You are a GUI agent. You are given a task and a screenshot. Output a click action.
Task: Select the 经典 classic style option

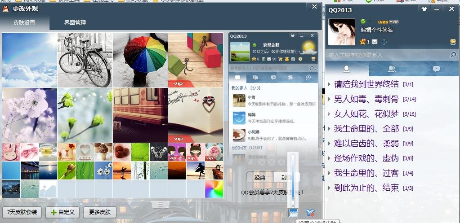click(260, 177)
